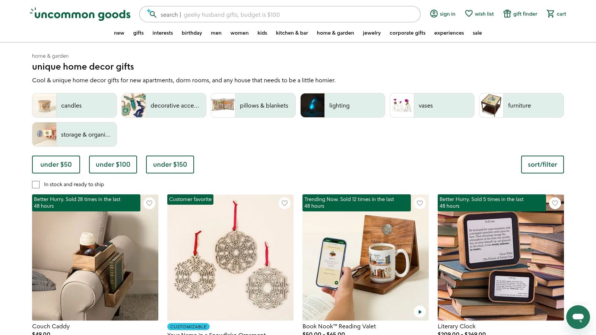Screen dimensions: 596x335
Task: Open the sort/filter options
Action: pos(542,165)
